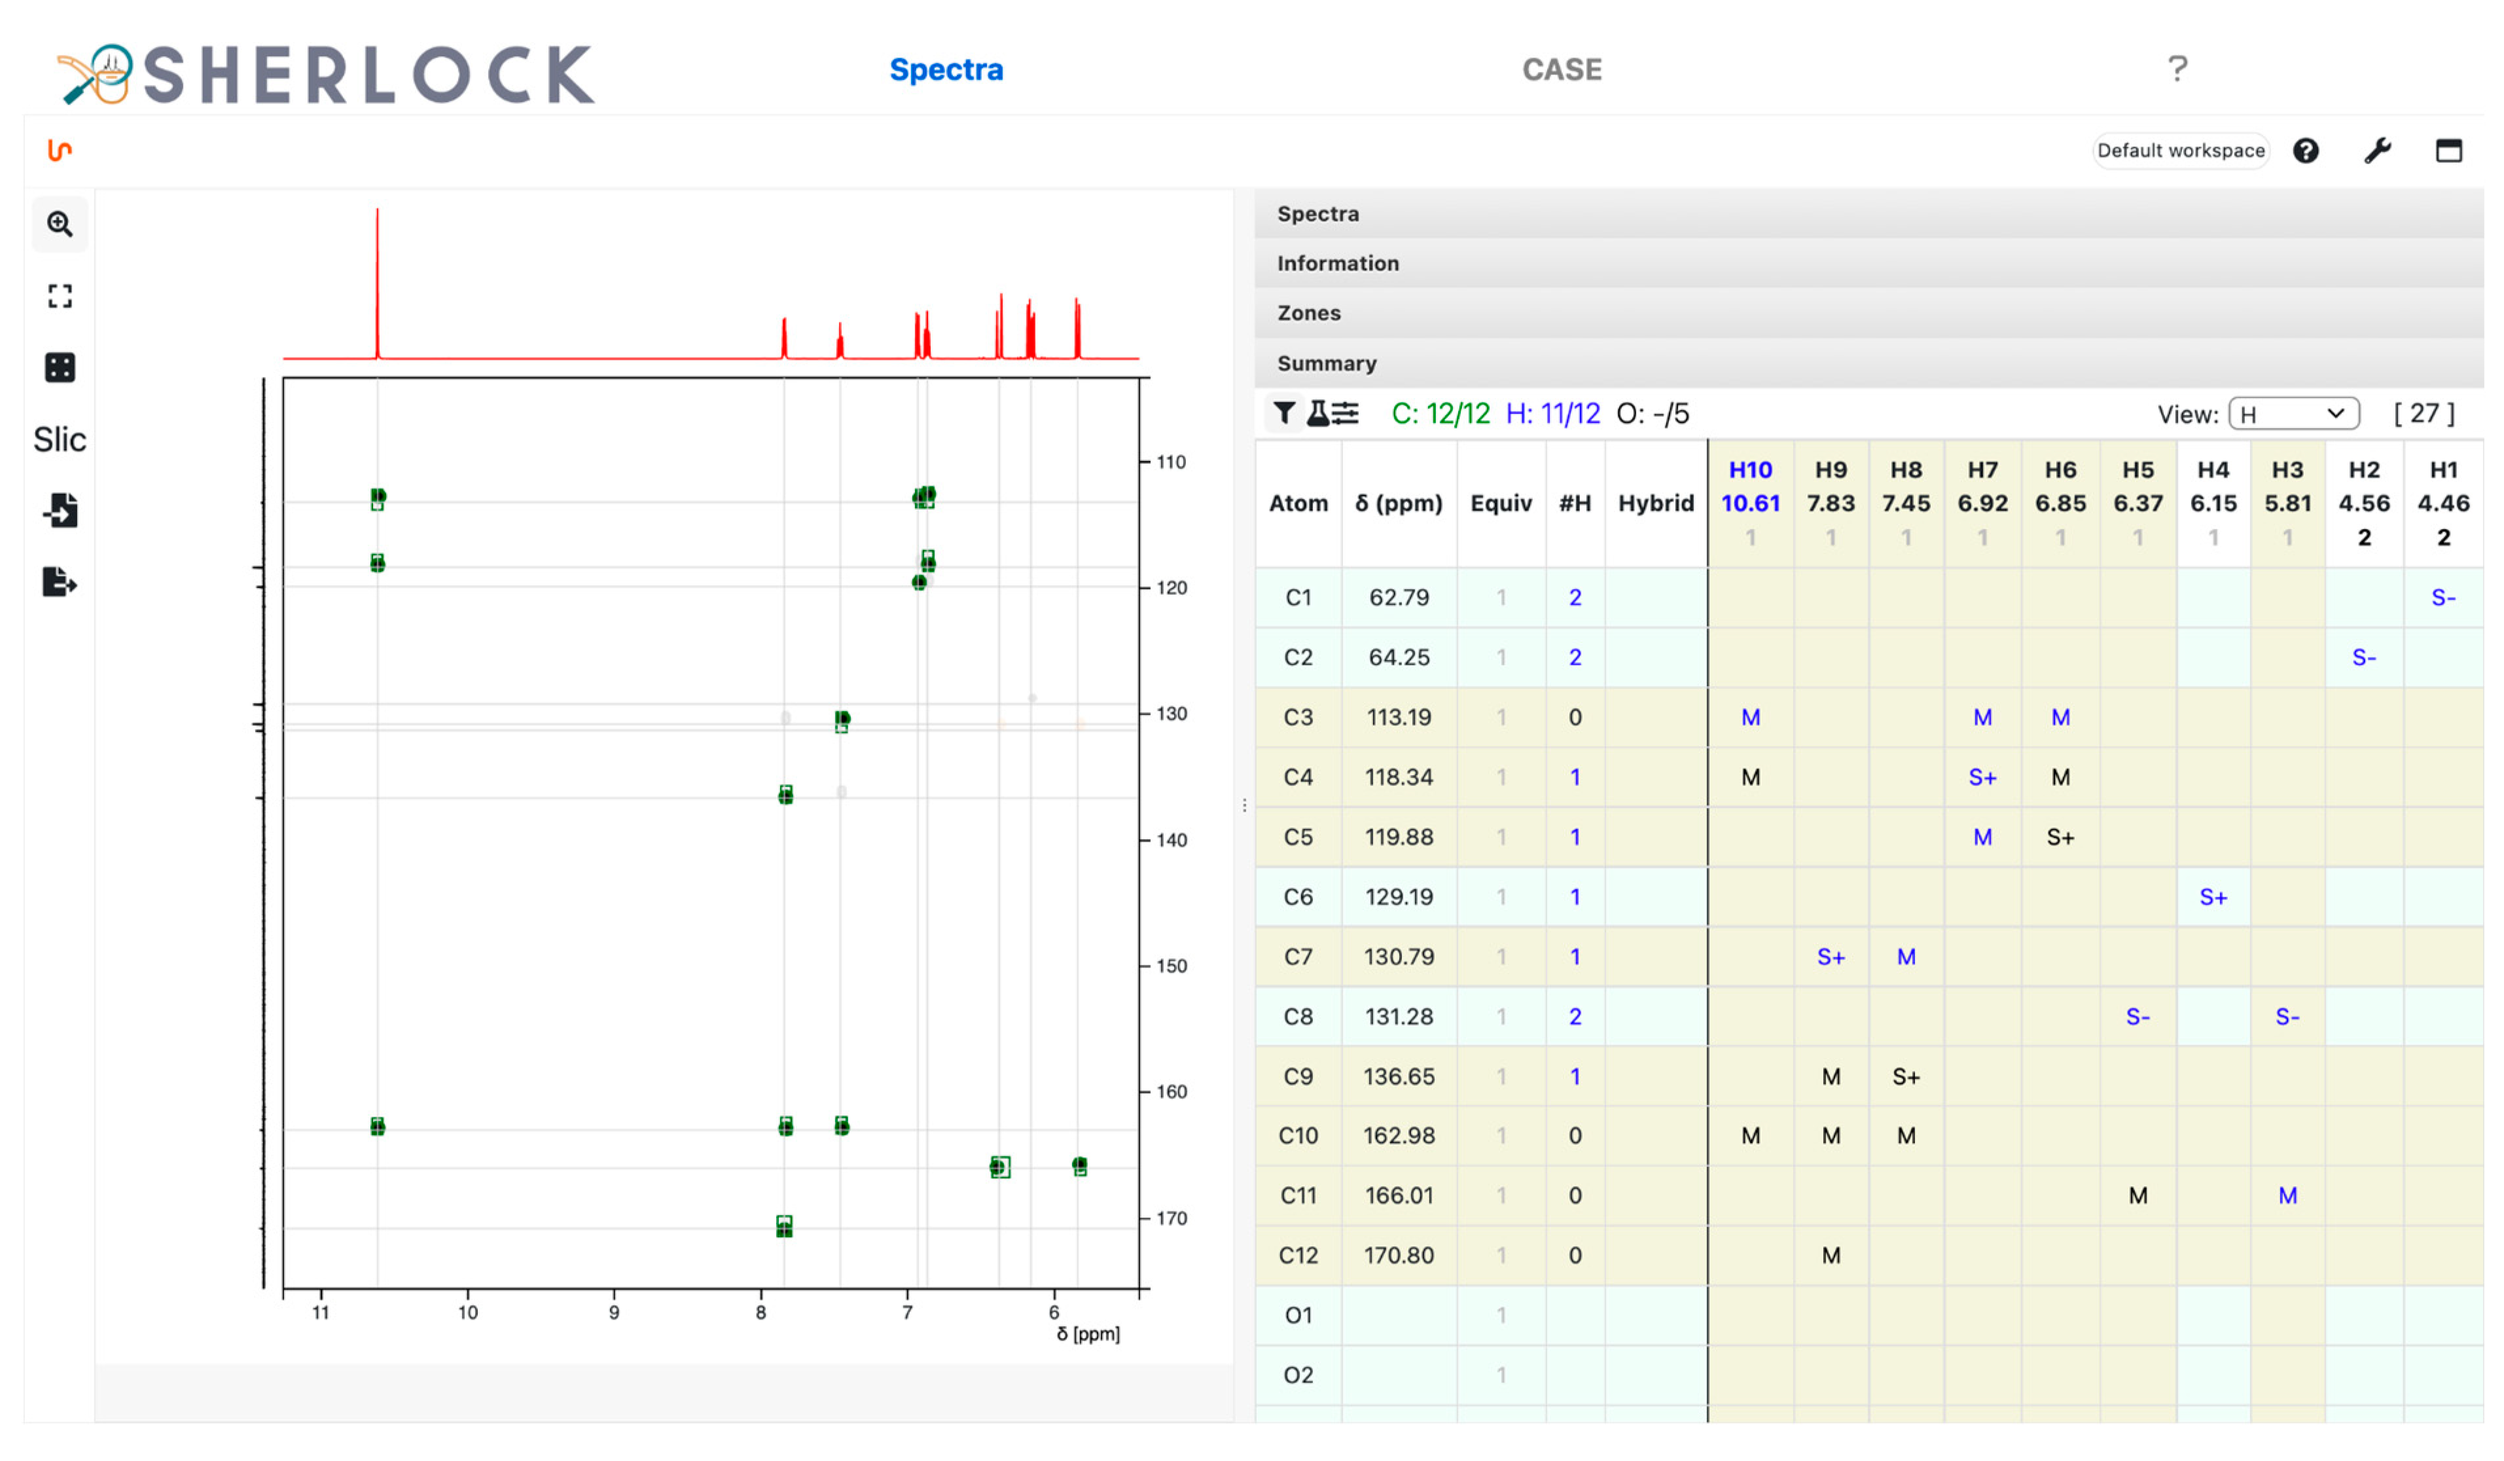Expand the Information accordion panel
This screenshot has height=1461, width=2504.
pyautogui.click(x=1338, y=263)
